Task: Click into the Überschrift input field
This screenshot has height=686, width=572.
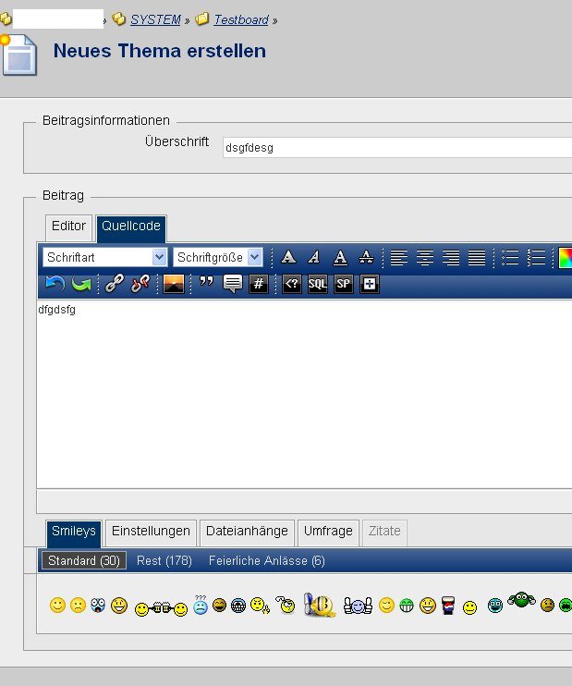Action: pyautogui.click(x=397, y=147)
